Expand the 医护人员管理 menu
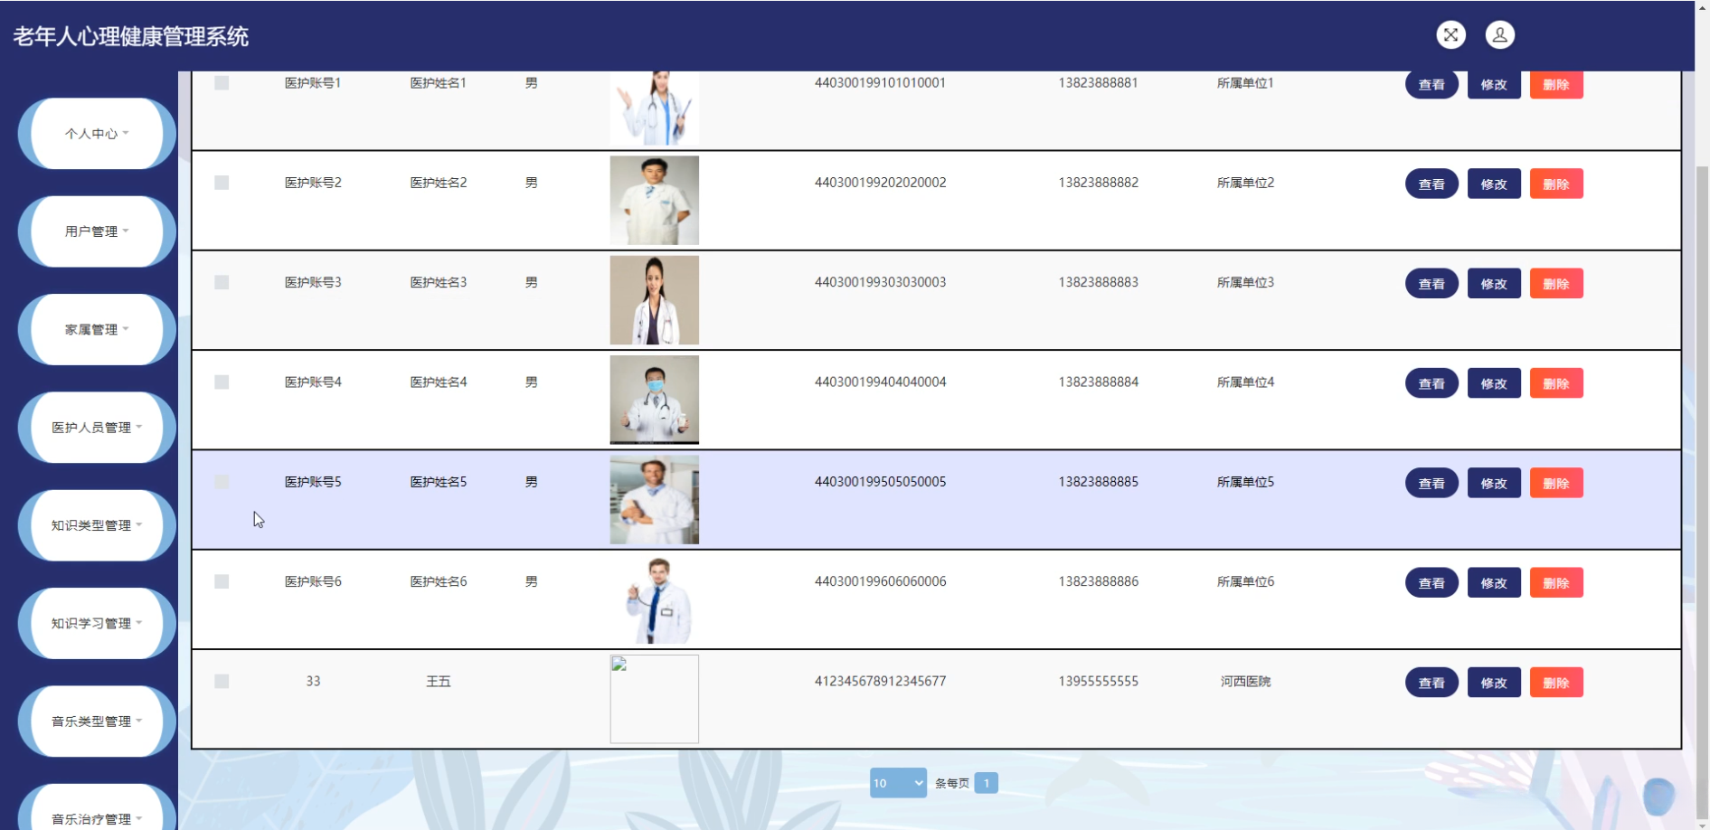This screenshot has width=1710, height=830. pos(97,428)
